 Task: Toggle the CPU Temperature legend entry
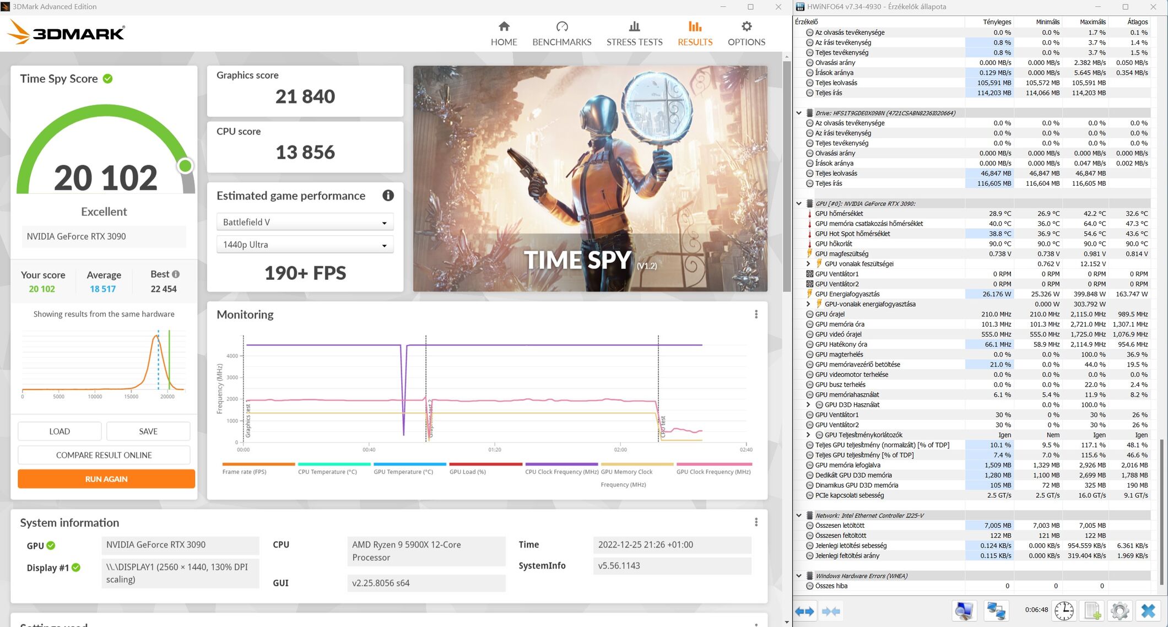point(333,468)
